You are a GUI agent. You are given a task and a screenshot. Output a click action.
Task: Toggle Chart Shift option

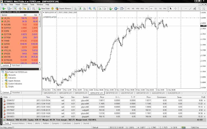point(105,9)
